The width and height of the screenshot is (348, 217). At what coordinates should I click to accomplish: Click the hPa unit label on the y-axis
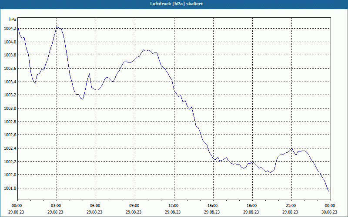click(13, 20)
